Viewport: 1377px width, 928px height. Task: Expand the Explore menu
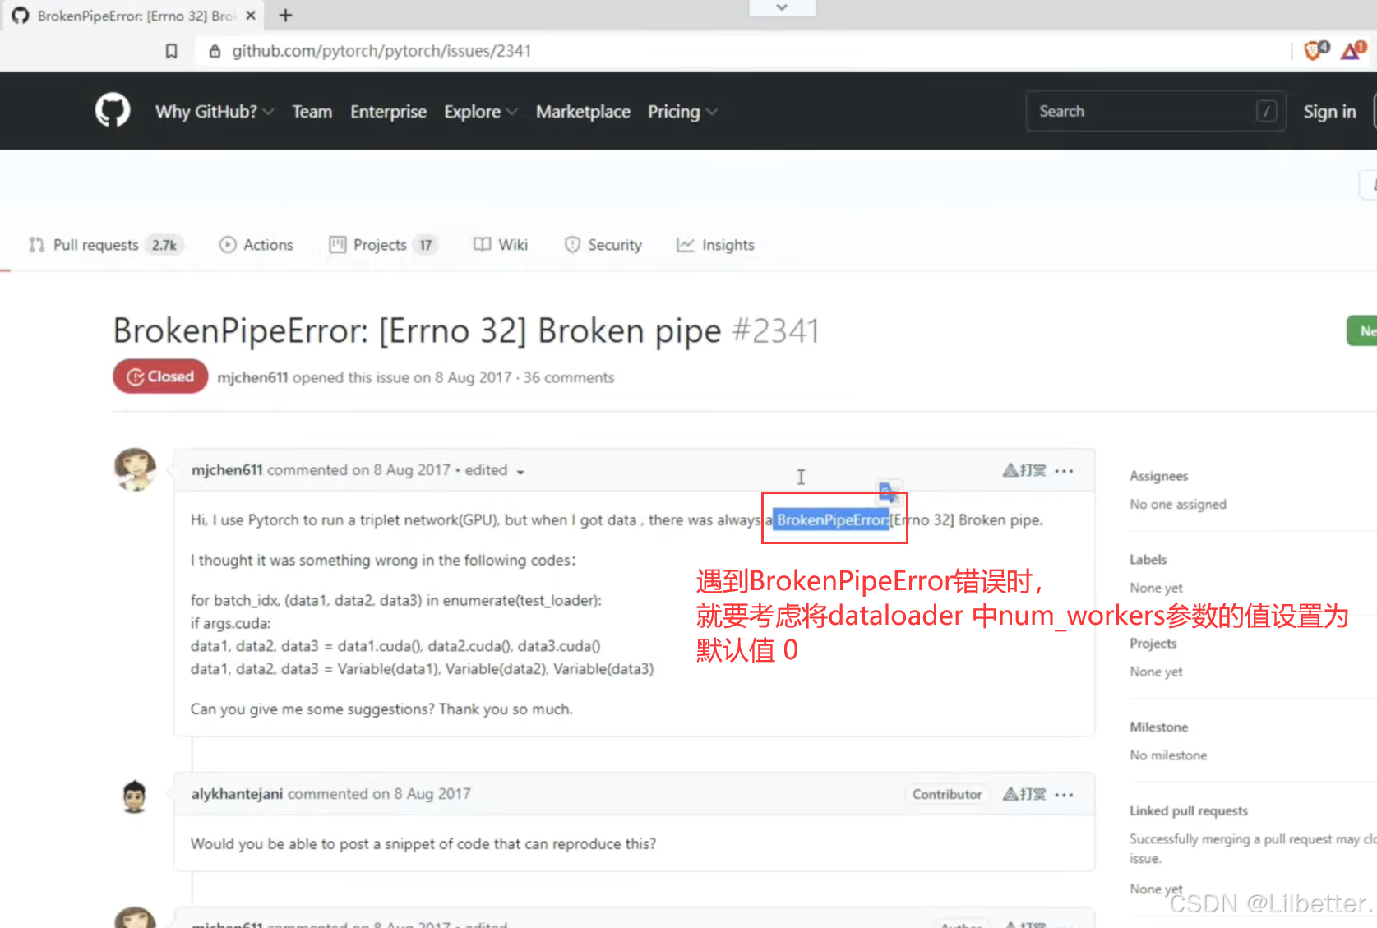point(480,112)
